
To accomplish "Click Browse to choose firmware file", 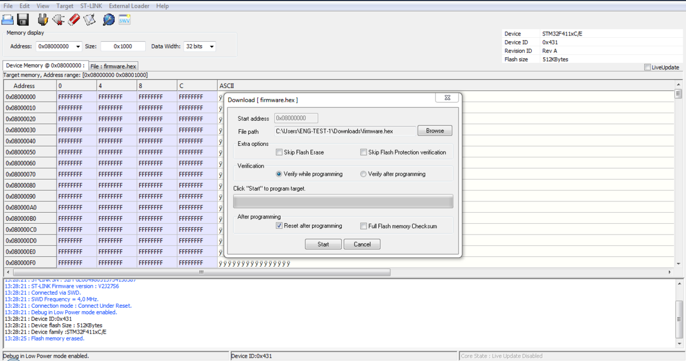I will pyautogui.click(x=434, y=131).
